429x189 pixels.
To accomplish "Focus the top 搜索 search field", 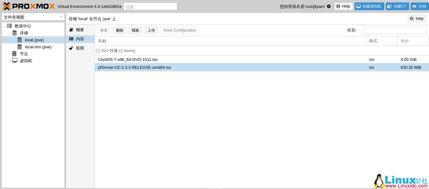I will [150, 6].
